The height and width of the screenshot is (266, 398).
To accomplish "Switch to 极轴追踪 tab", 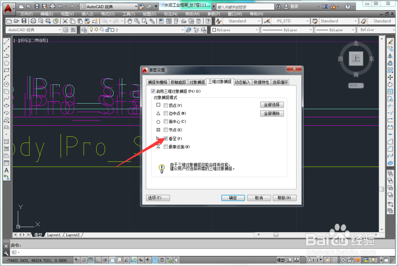I will pyautogui.click(x=178, y=82).
